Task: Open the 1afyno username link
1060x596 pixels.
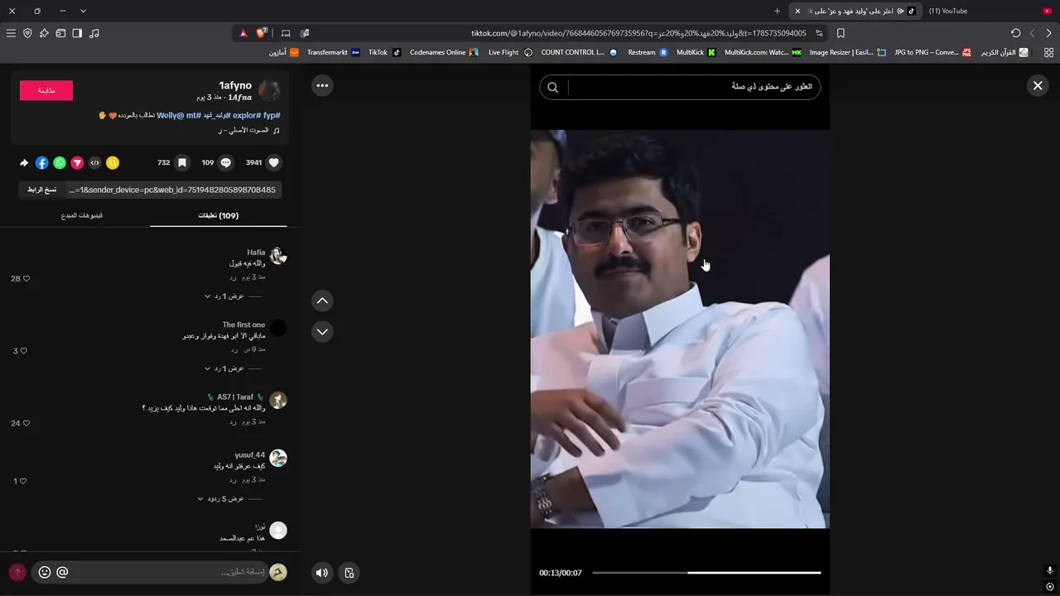Action: click(x=235, y=85)
